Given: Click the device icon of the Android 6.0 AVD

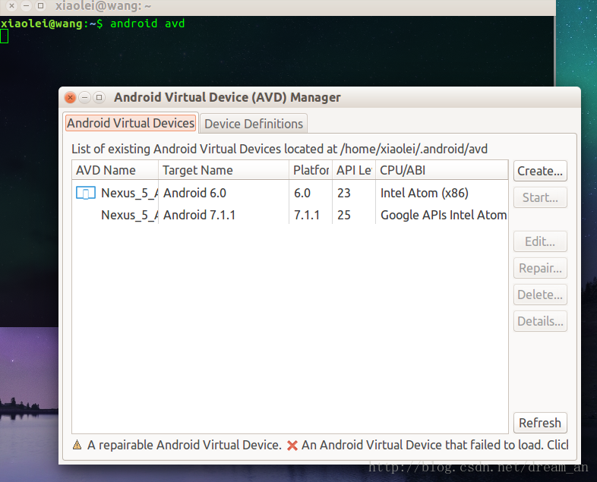Looking at the screenshot, I should click(86, 193).
